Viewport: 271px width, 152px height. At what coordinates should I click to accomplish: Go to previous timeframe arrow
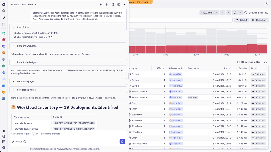tap(223, 13)
